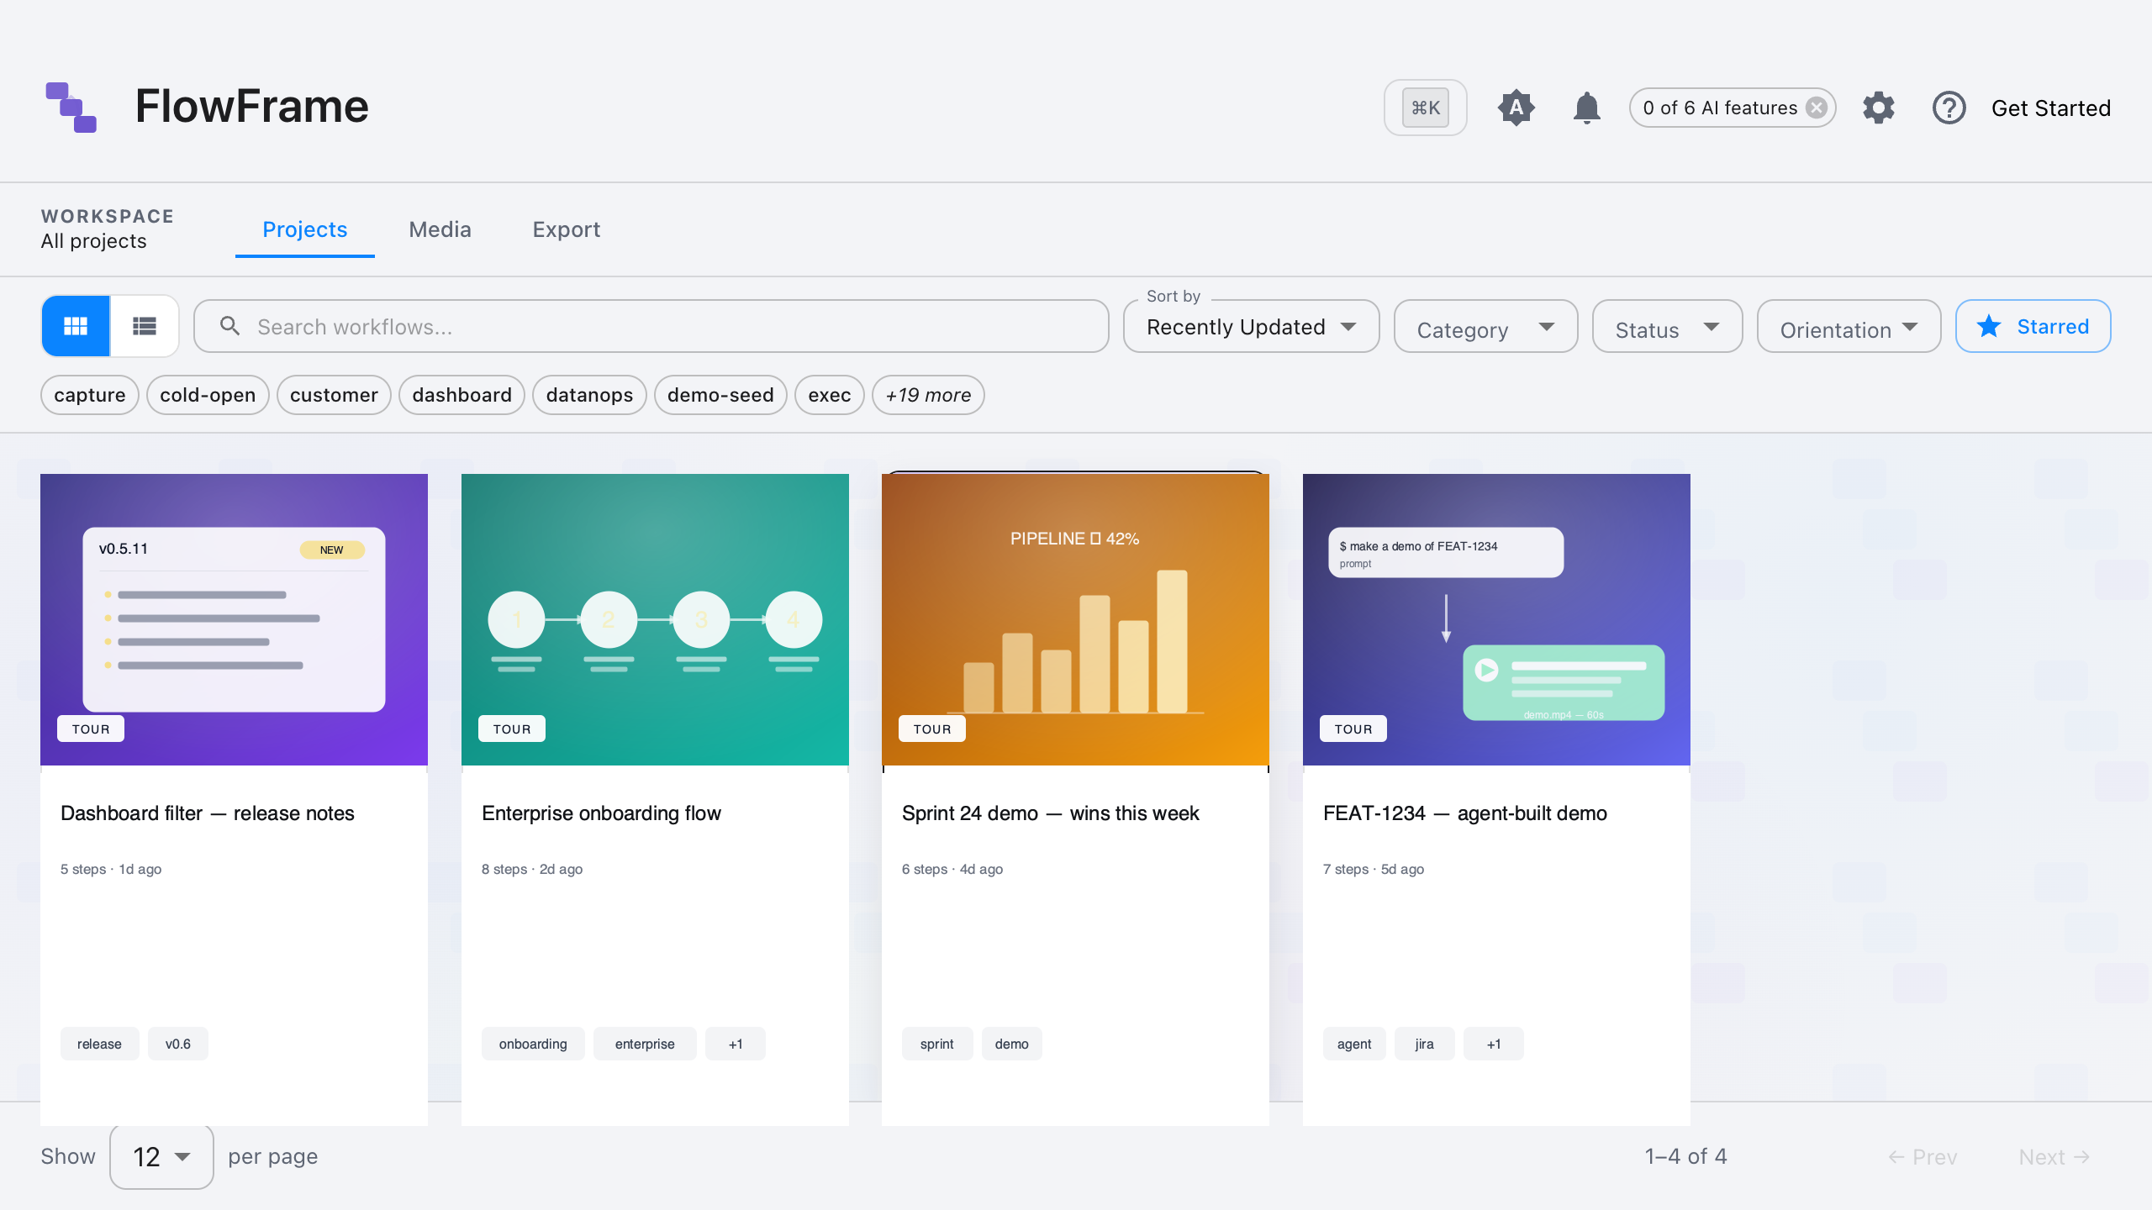2152x1210 pixels.
Task: Open FEAT-1234 agent-built demo thumbnail
Action: 1496,619
